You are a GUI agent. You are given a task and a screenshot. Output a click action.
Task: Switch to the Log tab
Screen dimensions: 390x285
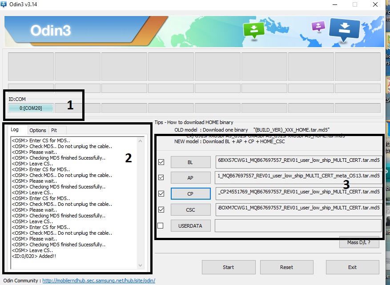point(15,129)
